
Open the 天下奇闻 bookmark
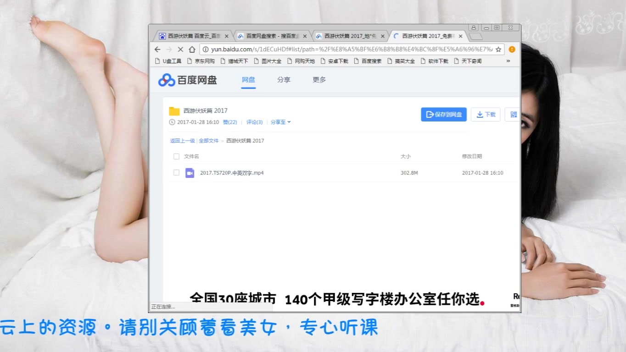pyautogui.click(x=468, y=61)
